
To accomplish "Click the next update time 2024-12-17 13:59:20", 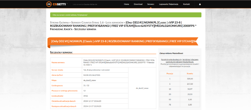I will pos(92,106).
